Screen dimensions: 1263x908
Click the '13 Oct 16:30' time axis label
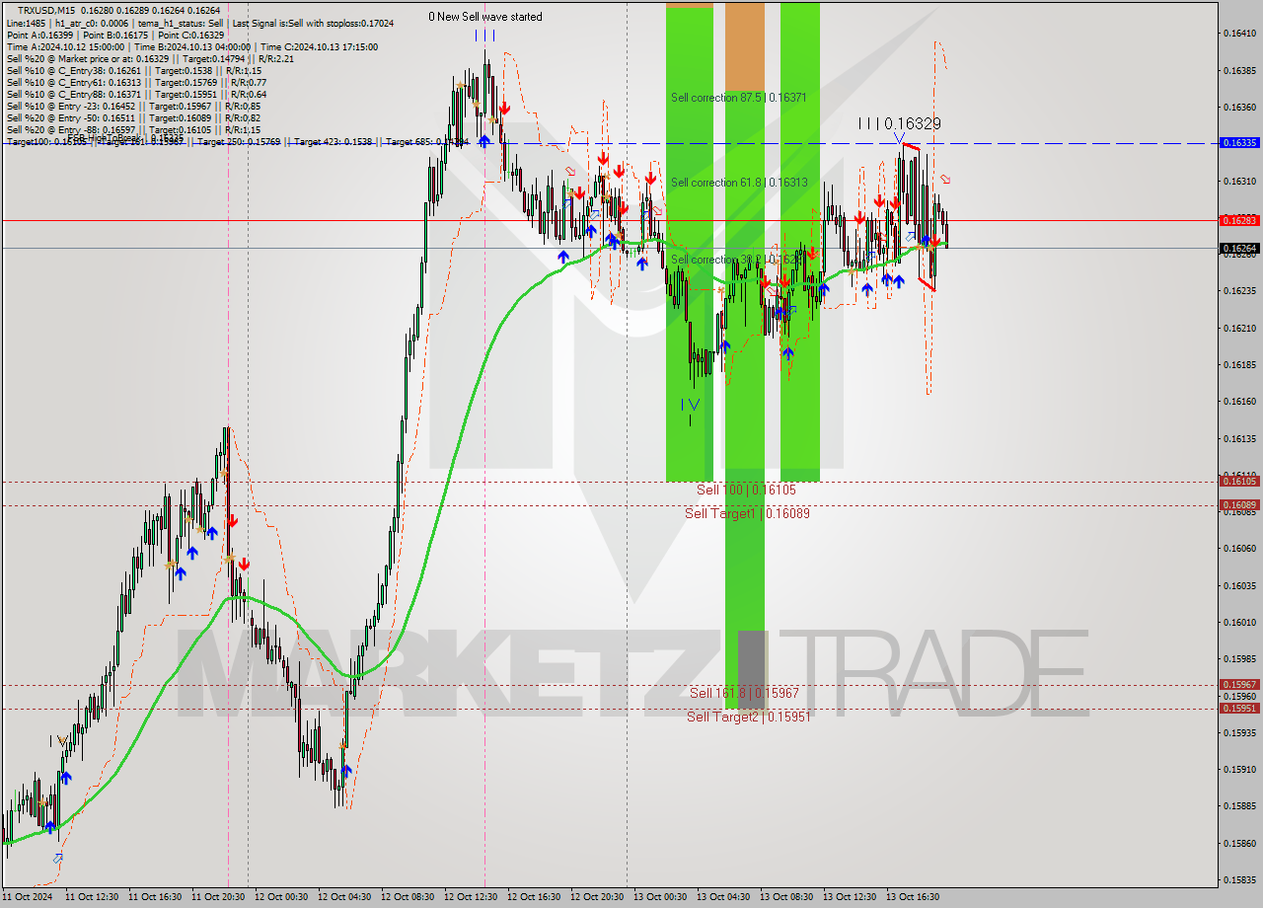[x=913, y=897]
